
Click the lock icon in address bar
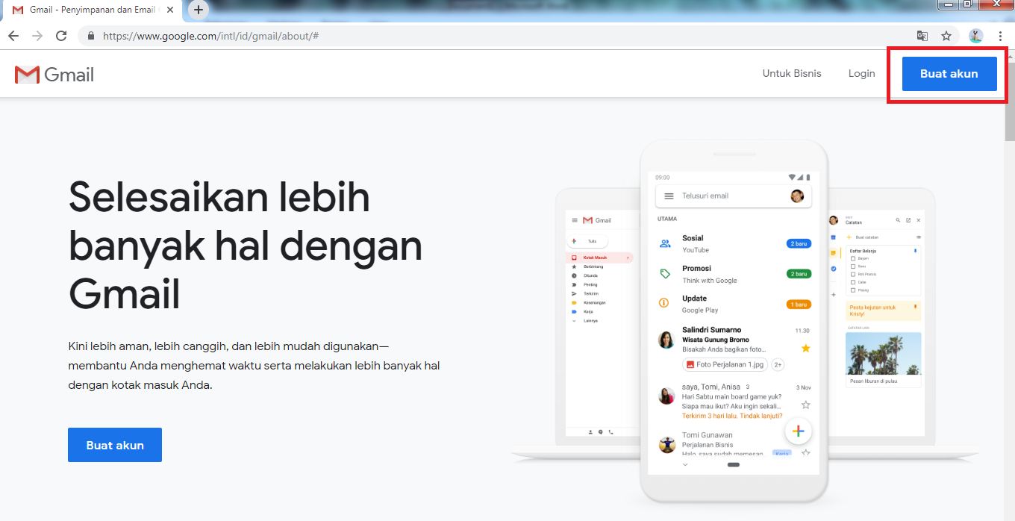[91, 36]
